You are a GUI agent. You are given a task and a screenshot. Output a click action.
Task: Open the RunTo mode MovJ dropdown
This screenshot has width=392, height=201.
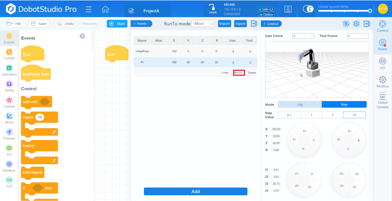point(203,24)
